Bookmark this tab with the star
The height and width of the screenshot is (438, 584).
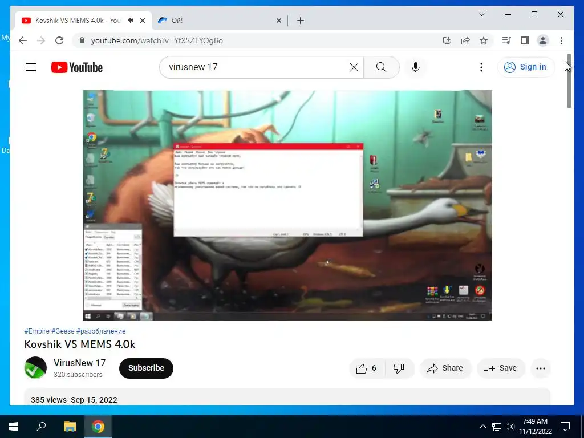coord(484,40)
